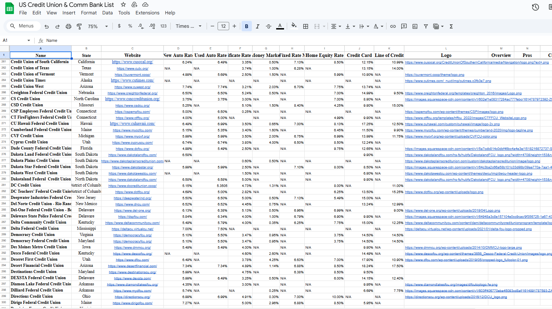Open more number formats (123)
Screen dimensions: 552x309
(x=163, y=26)
